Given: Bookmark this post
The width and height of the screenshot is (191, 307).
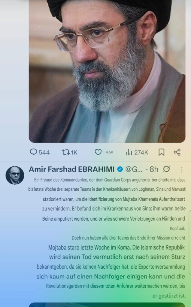Looking at the screenshot, I should coord(161,152).
